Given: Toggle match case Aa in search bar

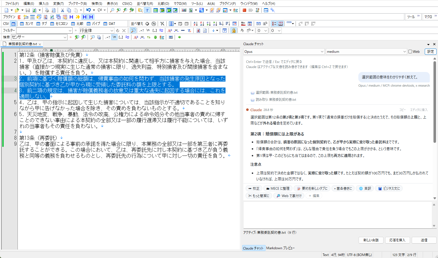Looking at the screenshot, I should 136,37.
